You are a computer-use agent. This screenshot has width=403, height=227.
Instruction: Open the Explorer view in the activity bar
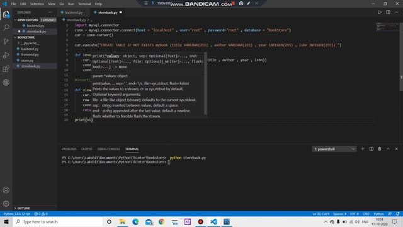[6, 14]
